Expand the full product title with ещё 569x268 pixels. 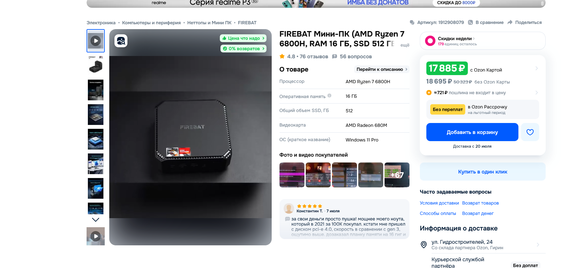click(405, 45)
